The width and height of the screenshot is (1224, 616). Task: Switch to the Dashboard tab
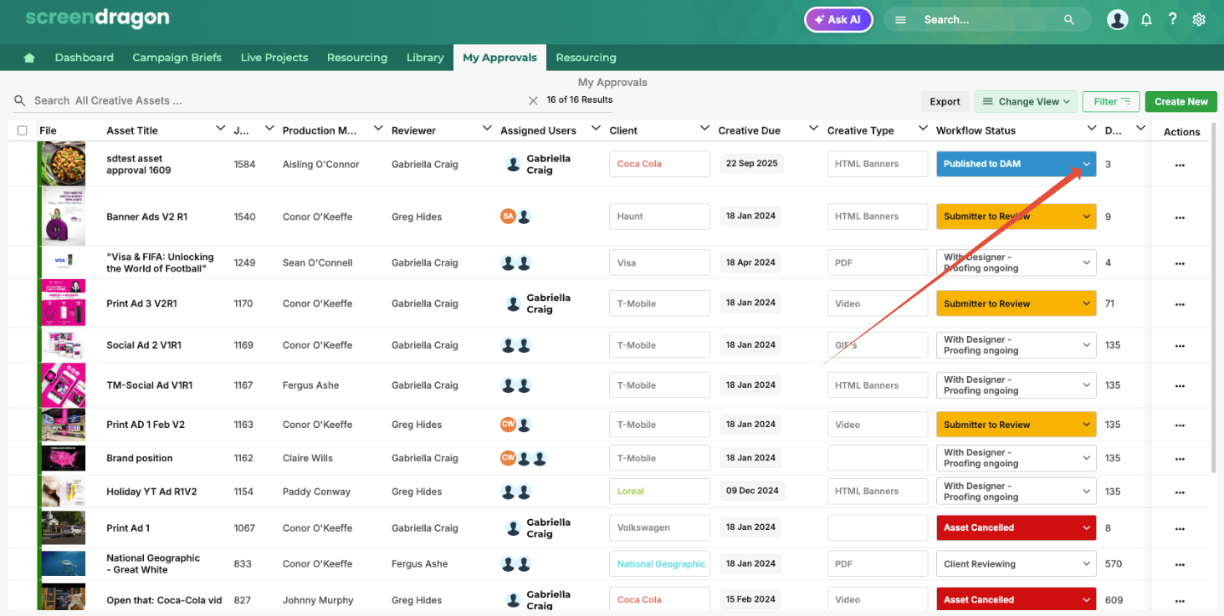[84, 58]
